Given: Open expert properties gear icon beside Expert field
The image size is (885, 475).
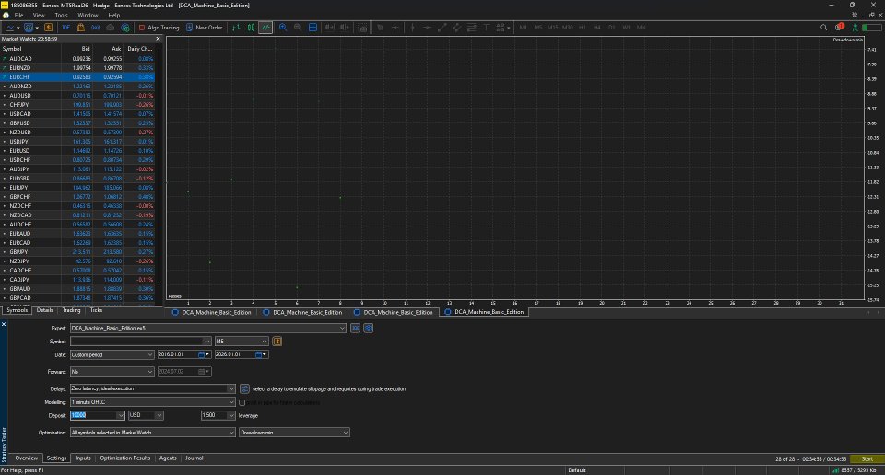Looking at the screenshot, I should [368, 328].
